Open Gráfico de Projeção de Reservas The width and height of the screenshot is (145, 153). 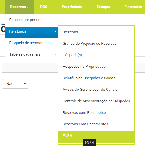click(96, 44)
